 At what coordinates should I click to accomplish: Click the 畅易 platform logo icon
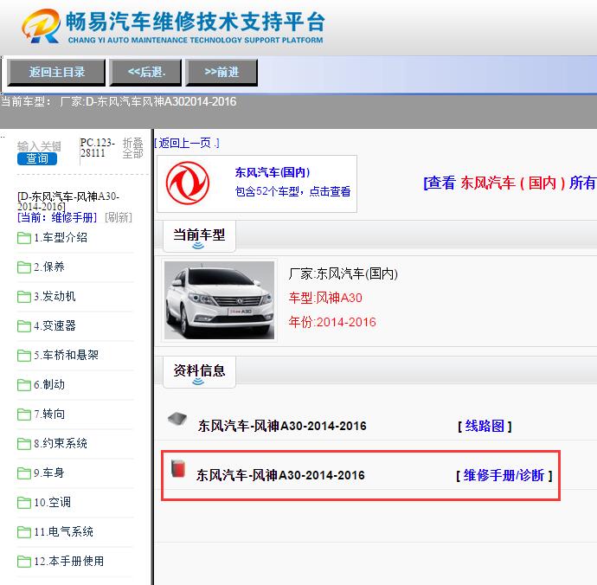click(42, 25)
